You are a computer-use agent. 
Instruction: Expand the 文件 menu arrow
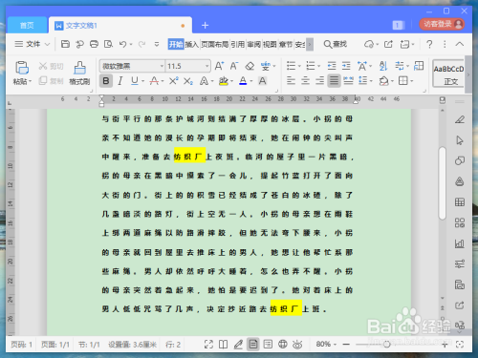pos(47,44)
